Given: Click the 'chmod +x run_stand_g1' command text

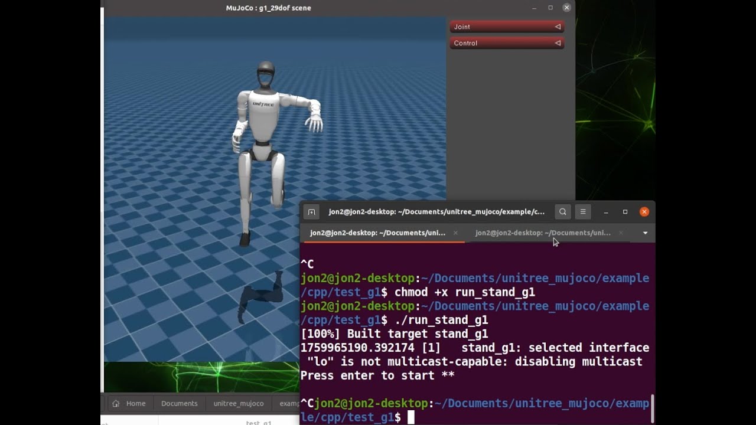Looking at the screenshot, I should point(465,292).
